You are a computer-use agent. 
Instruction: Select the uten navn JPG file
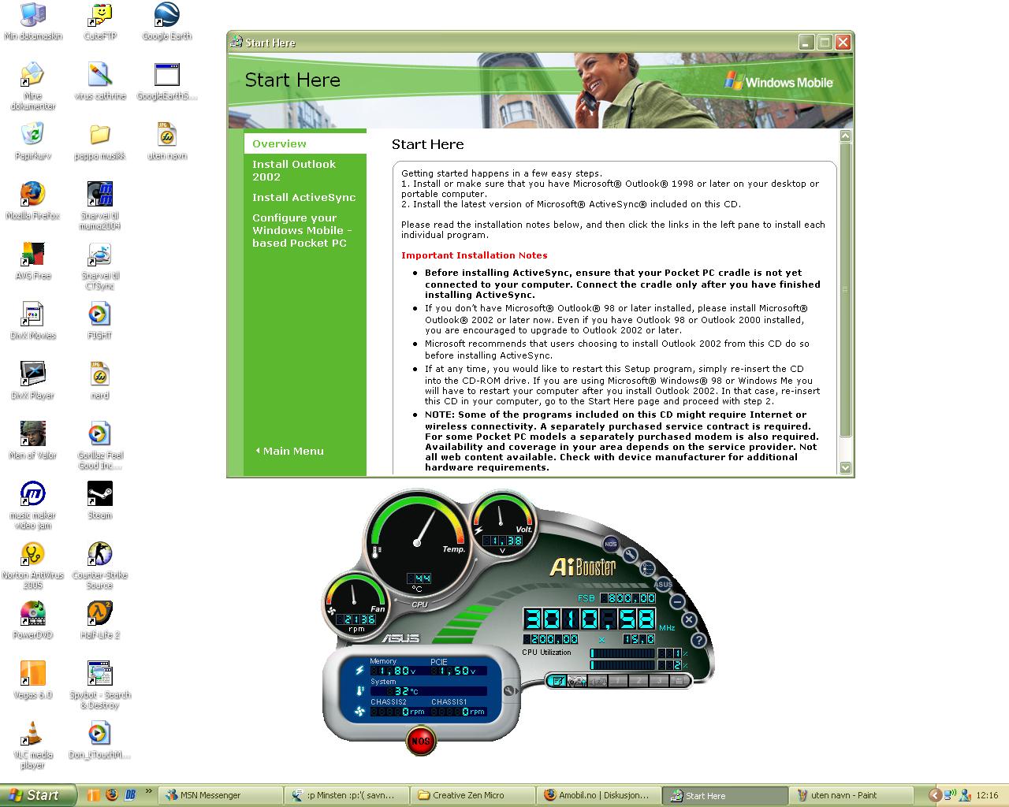166,141
